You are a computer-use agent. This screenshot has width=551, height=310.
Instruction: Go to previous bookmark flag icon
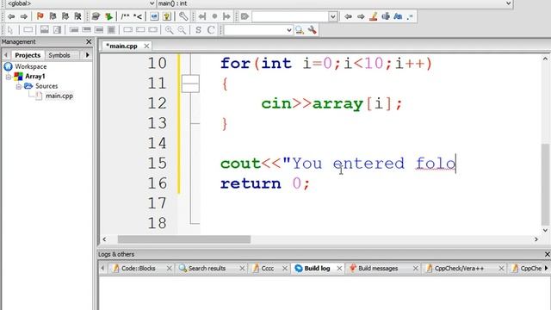[x=53, y=16]
